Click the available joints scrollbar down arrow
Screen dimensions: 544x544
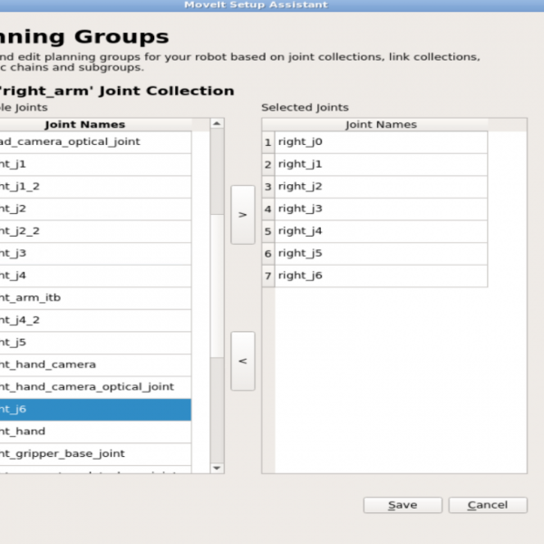click(218, 468)
